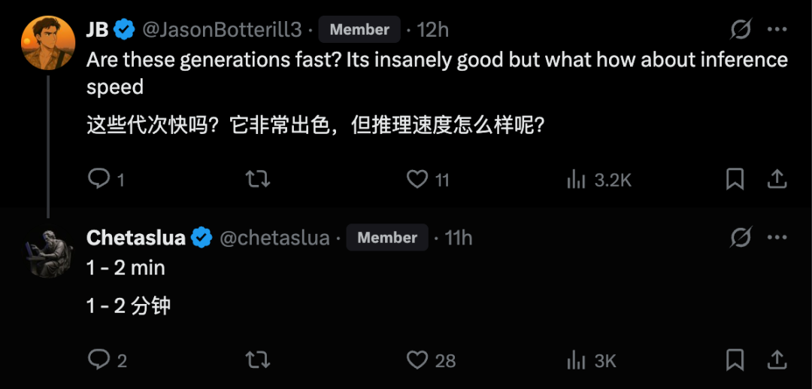Viewport: 812px width, 389px height.
Task: View analytics for JB's tweet
Action: 576,179
